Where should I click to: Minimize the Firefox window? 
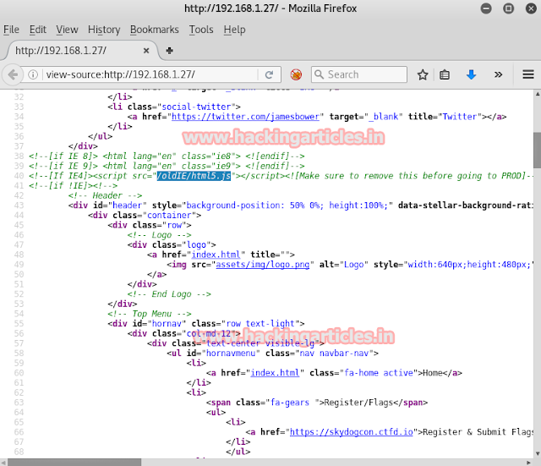pos(486,8)
